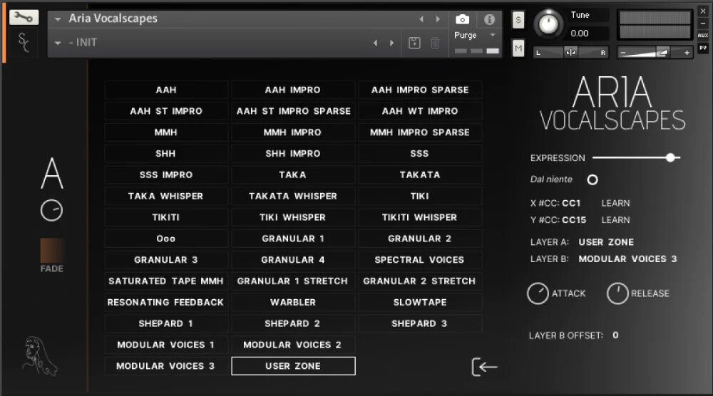
Task: Choose WARBLER sound
Action: point(293,303)
